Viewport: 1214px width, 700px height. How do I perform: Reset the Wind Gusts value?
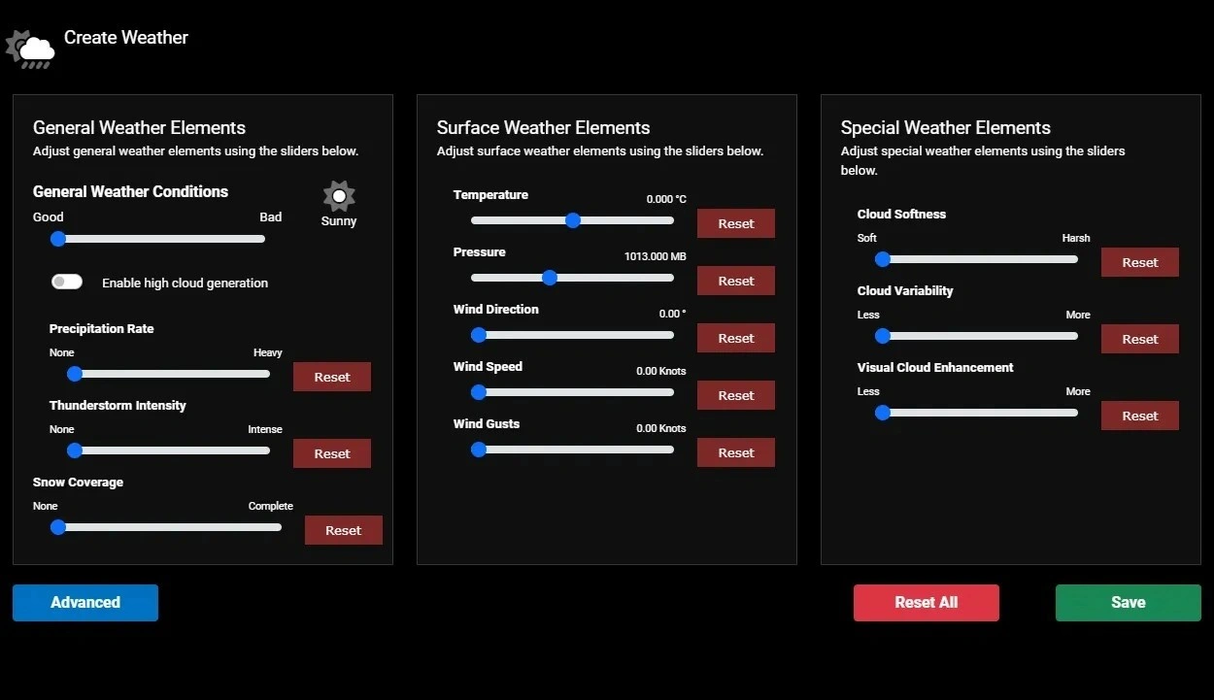click(x=735, y=452)
